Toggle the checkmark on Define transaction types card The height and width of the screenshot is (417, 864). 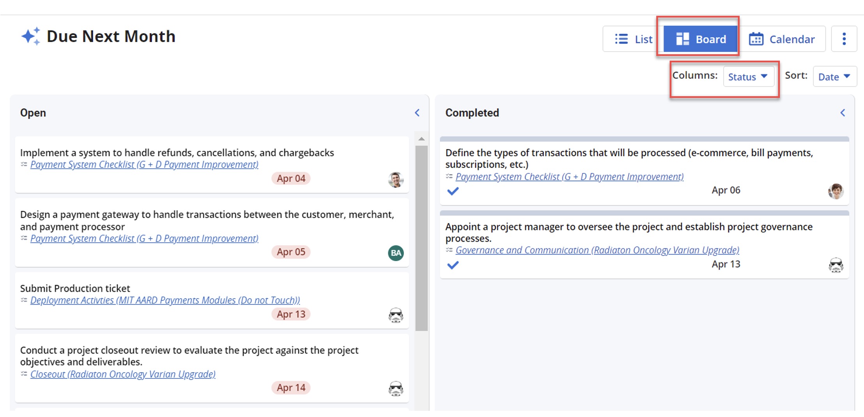[x=453, y=191]
